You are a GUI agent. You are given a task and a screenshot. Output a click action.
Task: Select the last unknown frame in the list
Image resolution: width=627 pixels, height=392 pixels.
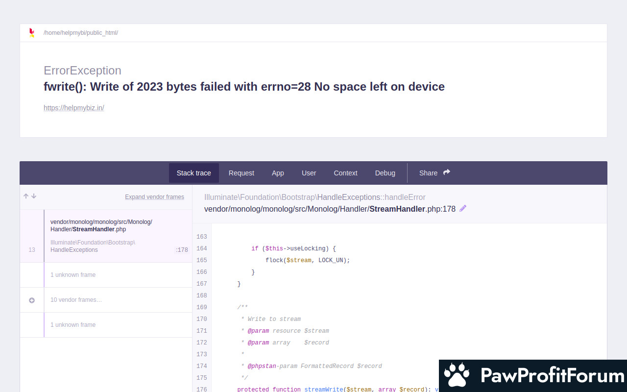(73, 325)
